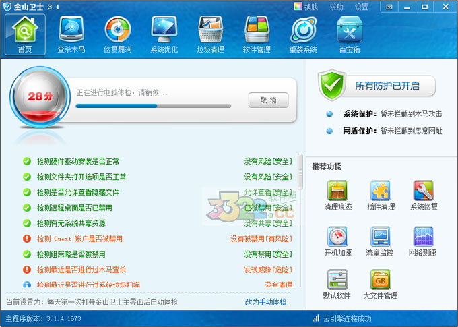Click the 28分 health score orb
Image resolution: width=458 pixels, height=327 pixels.
click(40, 97)
